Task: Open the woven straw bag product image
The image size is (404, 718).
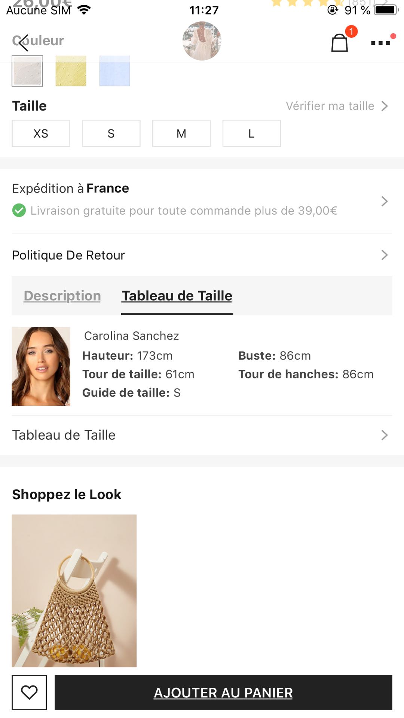Action: click(x=74, y=590)
